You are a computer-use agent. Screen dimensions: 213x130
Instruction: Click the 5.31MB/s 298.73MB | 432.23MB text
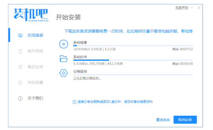(98, 64)
